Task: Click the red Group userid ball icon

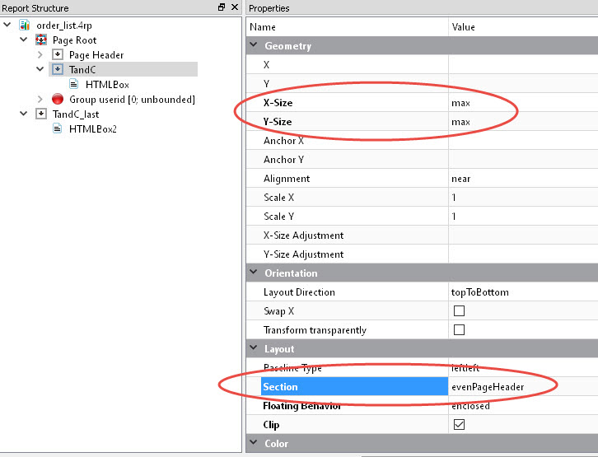Action: [x=58, y=99]
